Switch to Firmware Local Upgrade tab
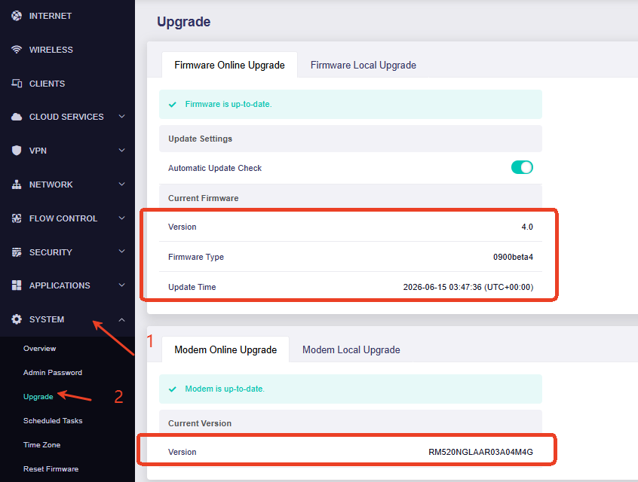 point(363,65)
